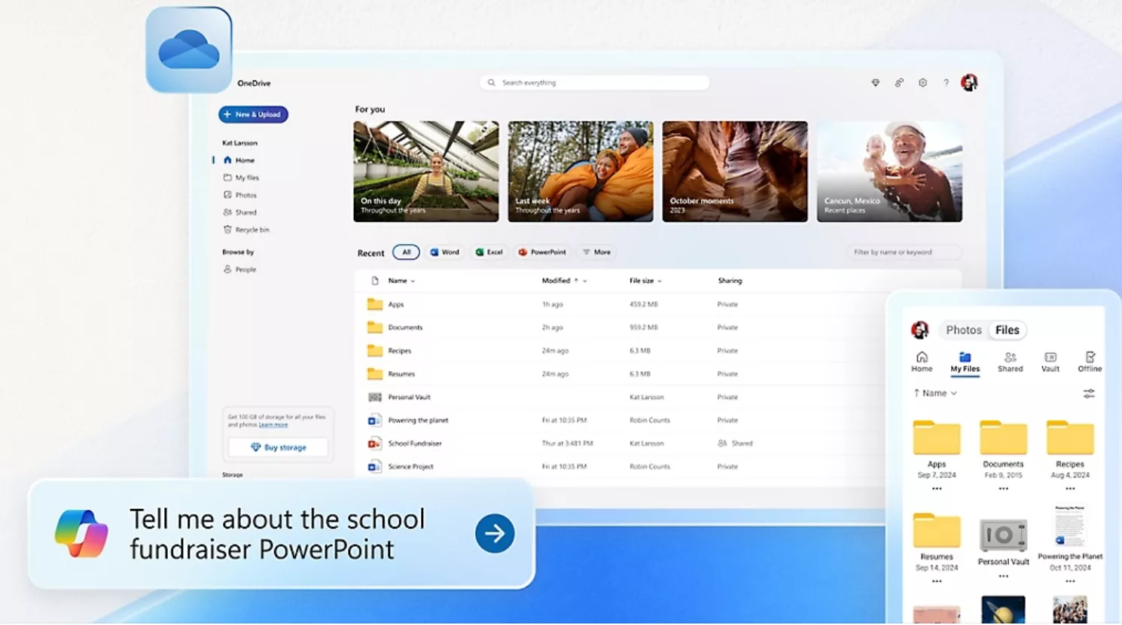This screenshot has height=625, width=1122.
Task: Click the premium diamond icon in the top bar
Action: pos(875,83)
